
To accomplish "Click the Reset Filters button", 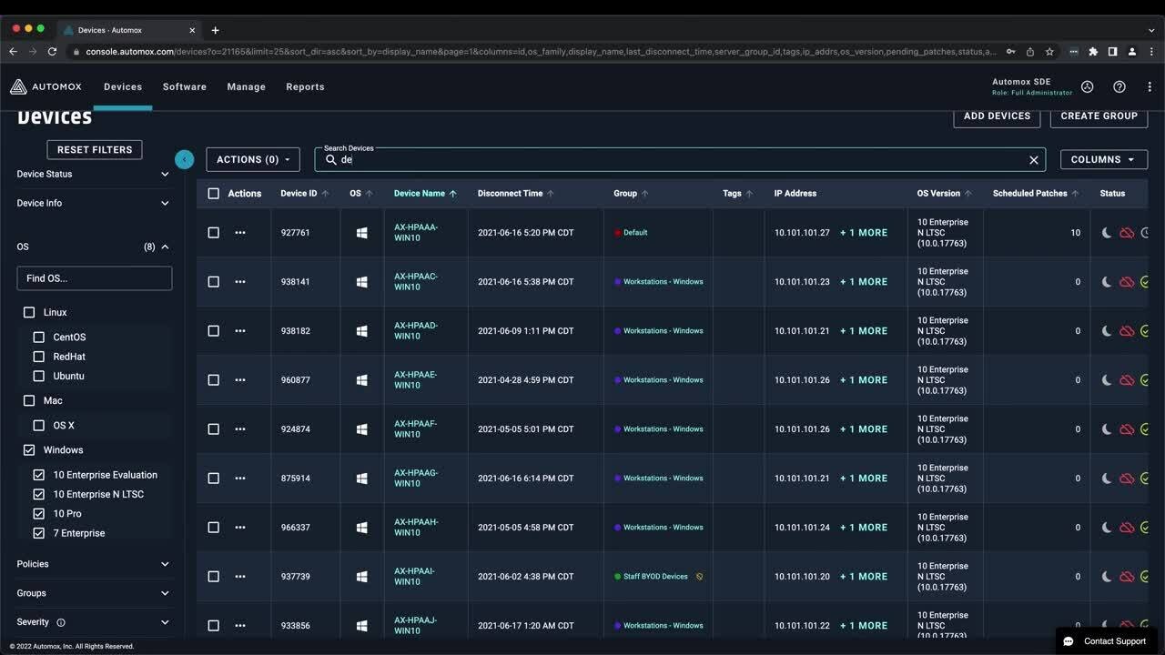I will [95, 150].
